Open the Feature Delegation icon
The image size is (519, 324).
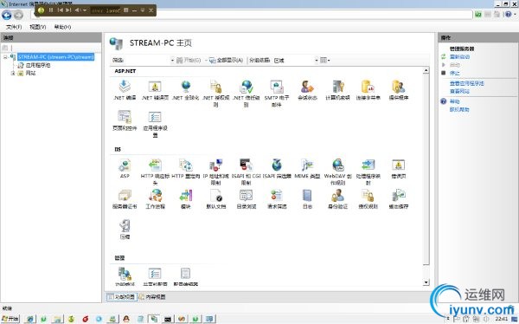tap(125, 274)
